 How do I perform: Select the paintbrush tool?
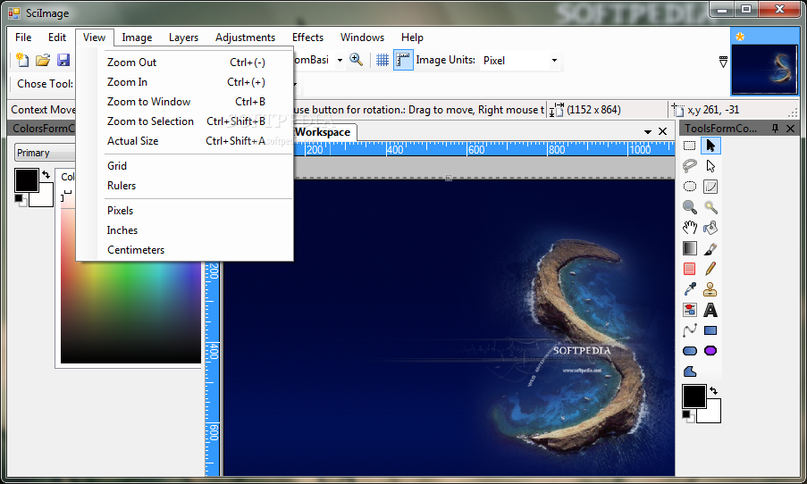(710, 248)
